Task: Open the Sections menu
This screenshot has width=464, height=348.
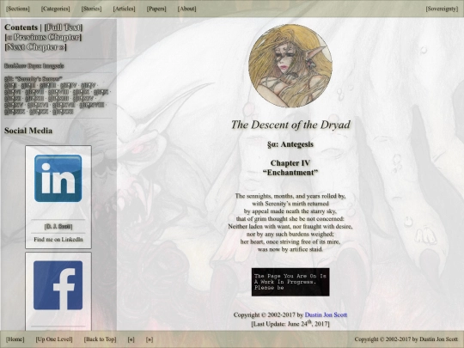Action: coord(18,9)
